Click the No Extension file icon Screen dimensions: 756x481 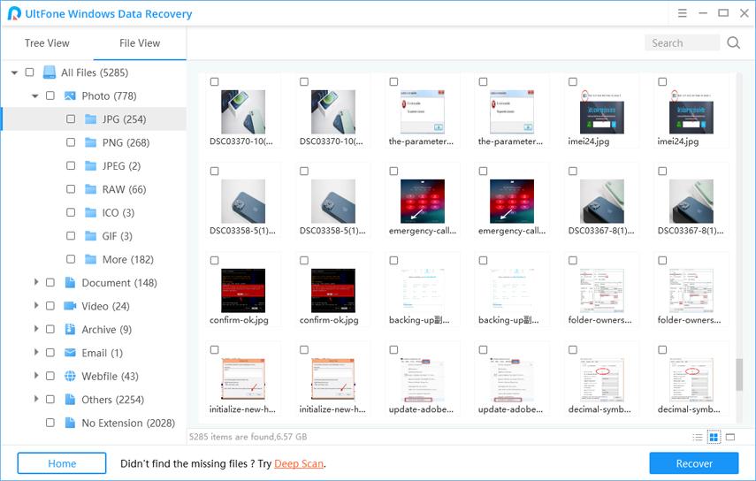pyautogui.click(x=70, y=423)
